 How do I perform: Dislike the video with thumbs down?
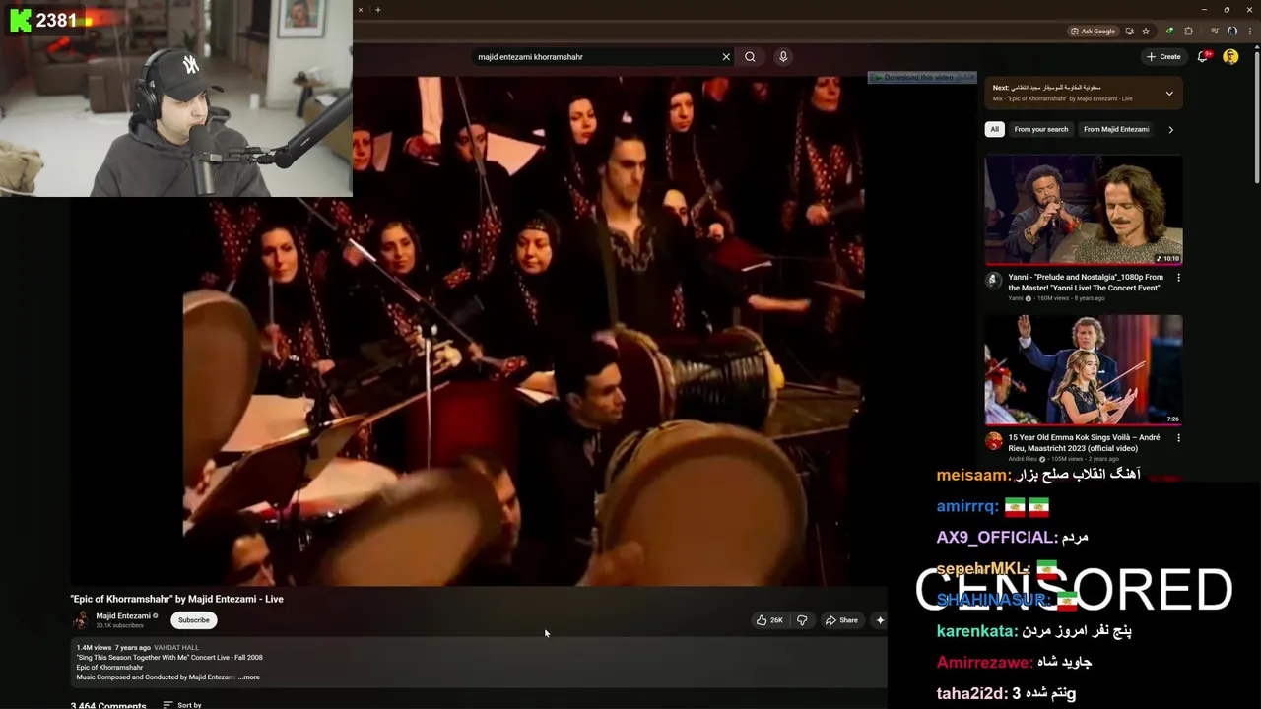pyautogui.click(x=802, y=620)
